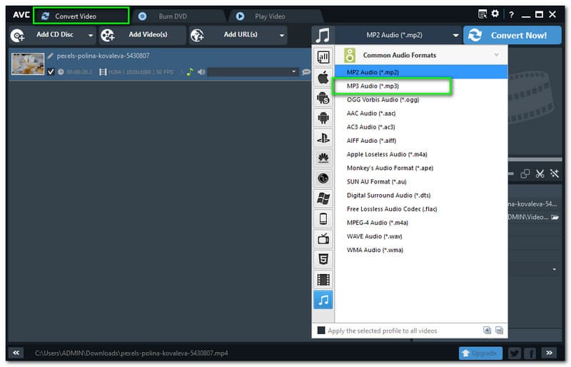Viewport: 571px width, 367px height.
Task: Select MP3 Audio (*.mp3) format
Action: [421, 86]
